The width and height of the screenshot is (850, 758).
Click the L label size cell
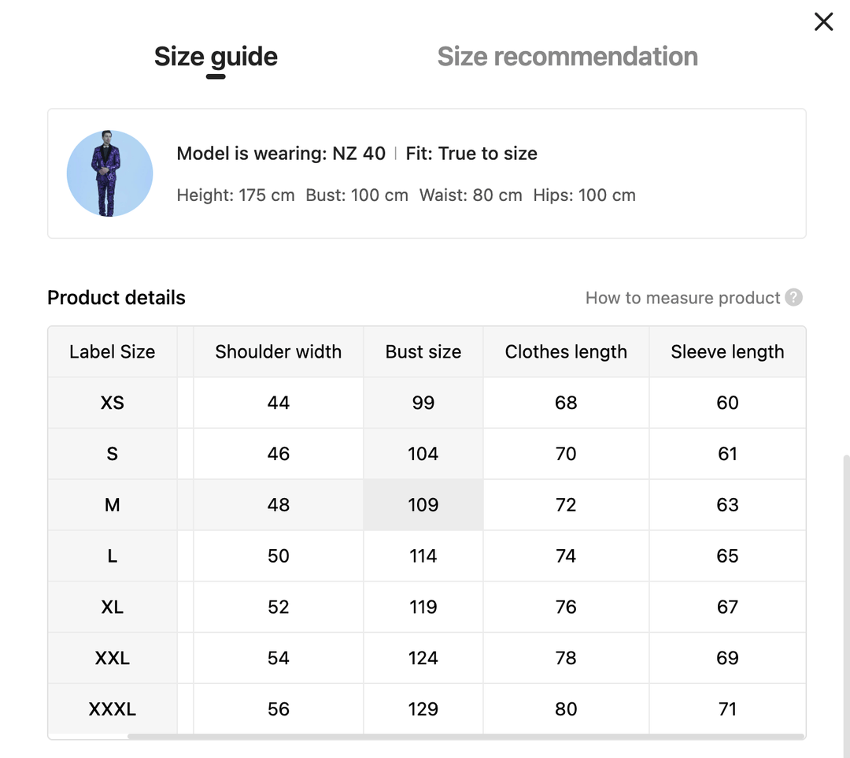point(113,556)
